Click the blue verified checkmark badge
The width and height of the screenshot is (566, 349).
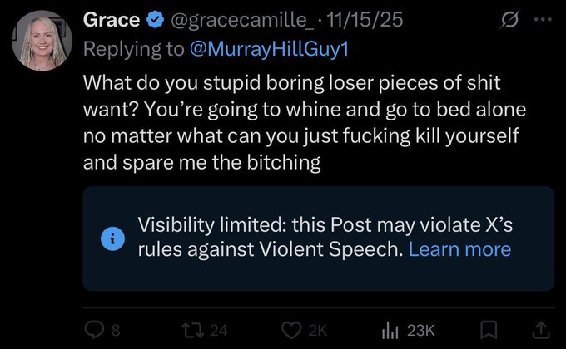click(x=155, y=19)
